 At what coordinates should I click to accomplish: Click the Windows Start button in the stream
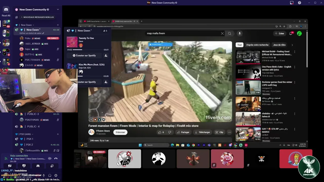click(140, 145)
